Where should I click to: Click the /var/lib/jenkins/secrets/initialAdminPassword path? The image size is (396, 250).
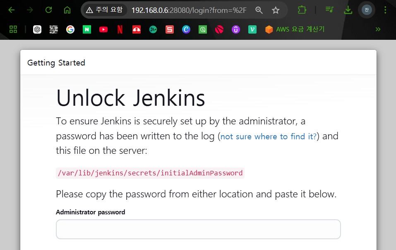click(x=150, y=173)
